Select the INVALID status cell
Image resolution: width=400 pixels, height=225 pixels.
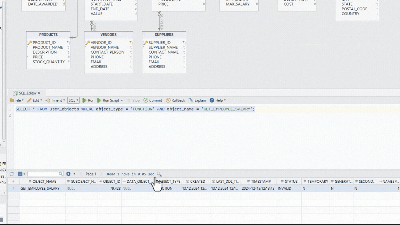(289, 188)
